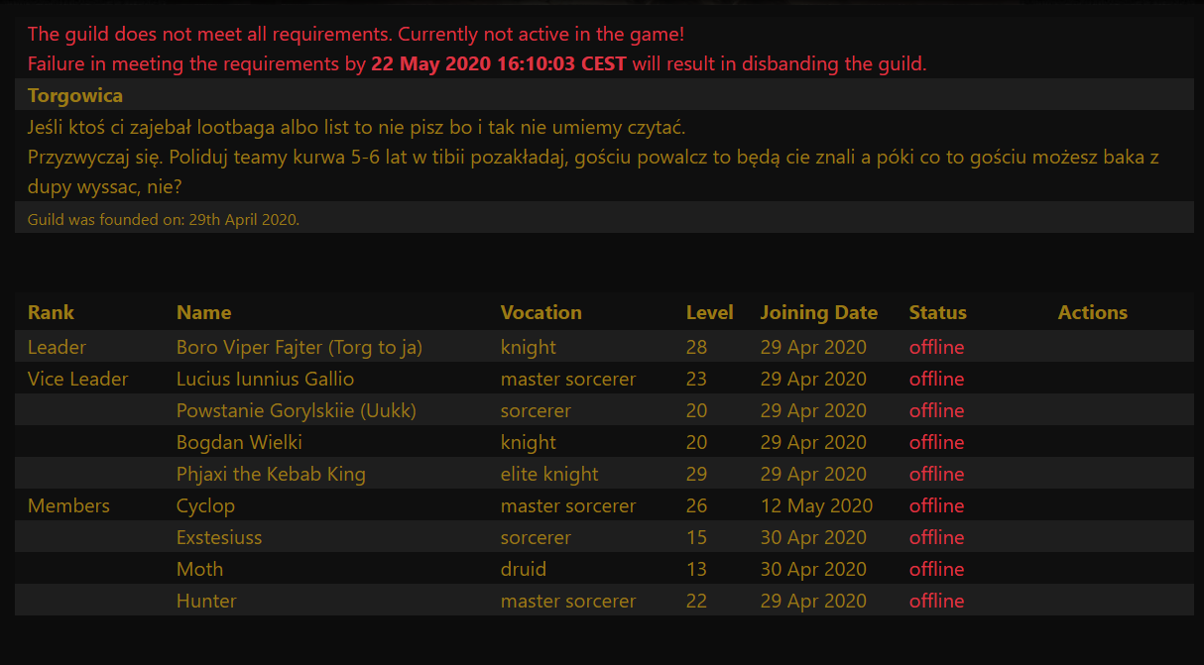
Task: Select Moth in the member list
Action: pyautogui.click(x=199, y=569)
